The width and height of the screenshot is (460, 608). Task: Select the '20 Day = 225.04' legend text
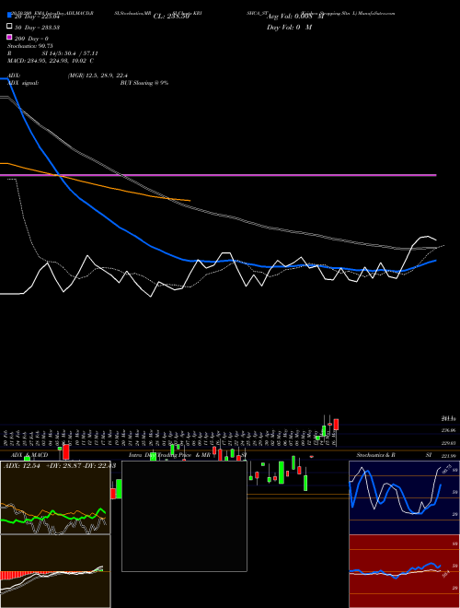(37, 17)
